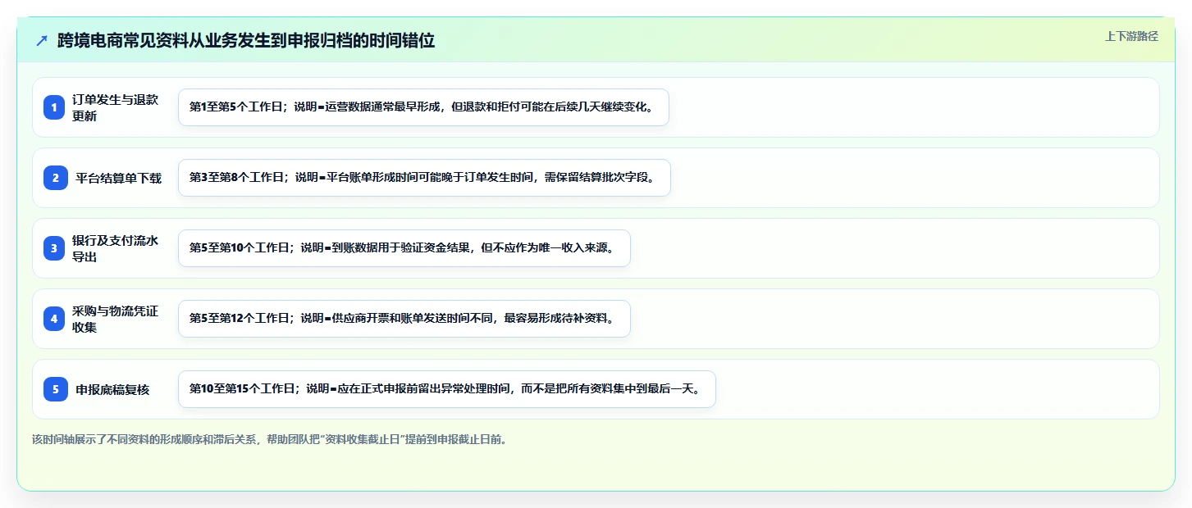
Task: Click the 第5至第10个工作日 description box
Action: (x=404, y=248)
